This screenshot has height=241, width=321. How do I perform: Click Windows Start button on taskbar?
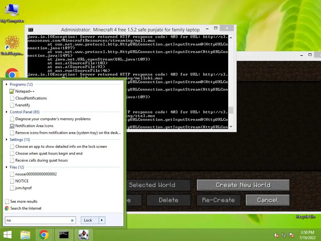tap(8, 235)
